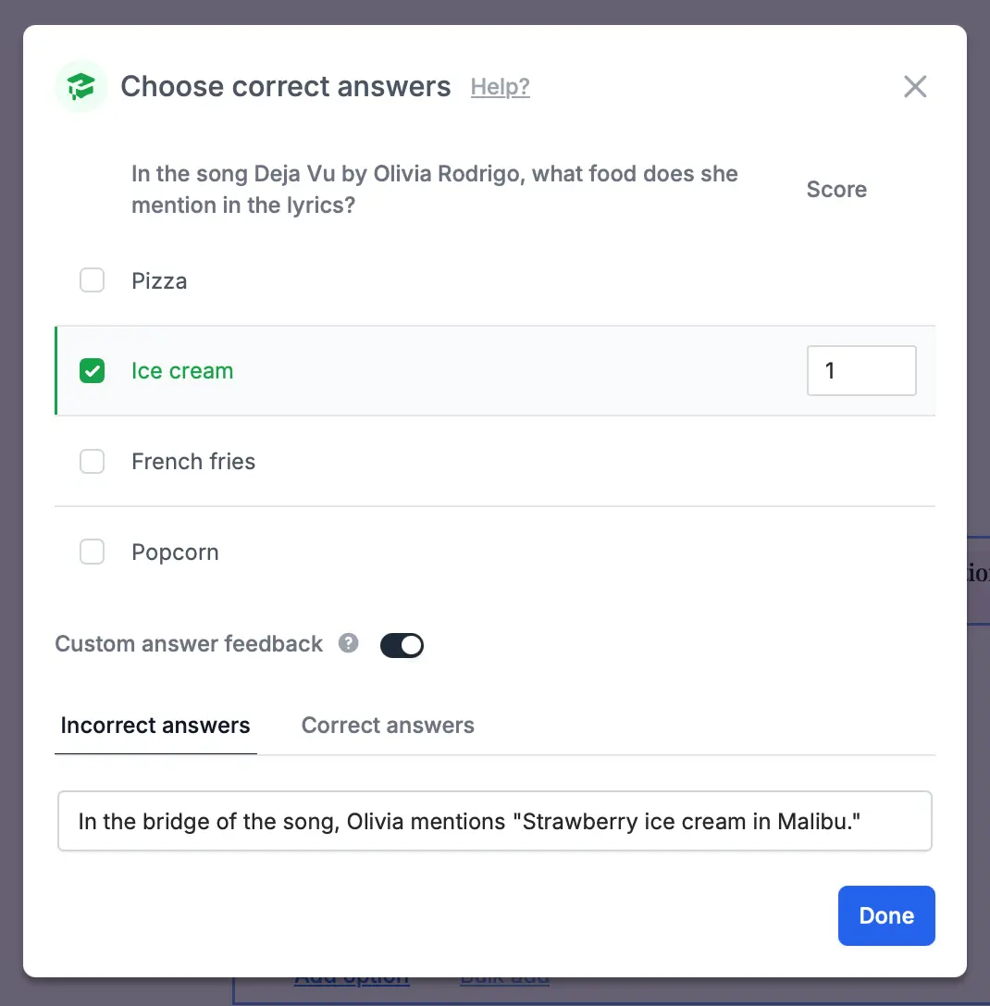Image resolution: width=990 pixels, height=1006 pixels.
Task: Click the Deja Vu question text
Action: click(x=434, y=190)
